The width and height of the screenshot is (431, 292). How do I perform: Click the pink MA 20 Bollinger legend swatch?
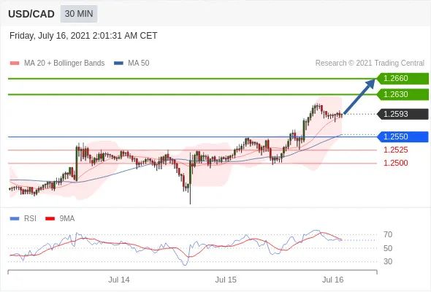[x=15, y=64]
